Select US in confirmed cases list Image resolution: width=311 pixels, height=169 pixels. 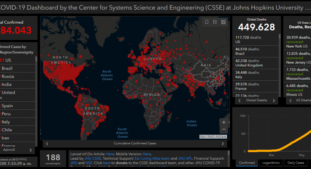(x=18, y=60)
